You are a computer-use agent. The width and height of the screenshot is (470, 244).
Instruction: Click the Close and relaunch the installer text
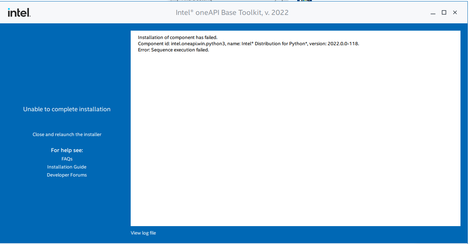click(67, 134)
